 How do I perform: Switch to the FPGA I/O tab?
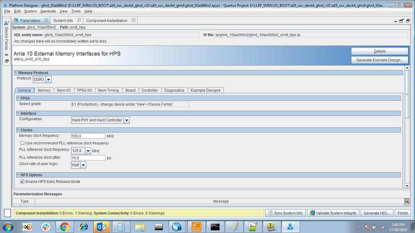coord(84,90)
